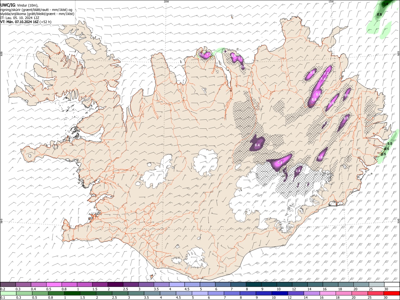The image size is (400, 300).
Task: Pick the dark teal swatch labeled 8
Action: (x=253, y=284)
